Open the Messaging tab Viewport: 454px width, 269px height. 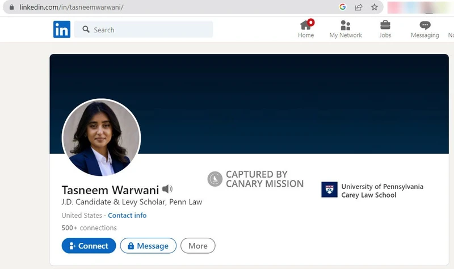point(424,30)
